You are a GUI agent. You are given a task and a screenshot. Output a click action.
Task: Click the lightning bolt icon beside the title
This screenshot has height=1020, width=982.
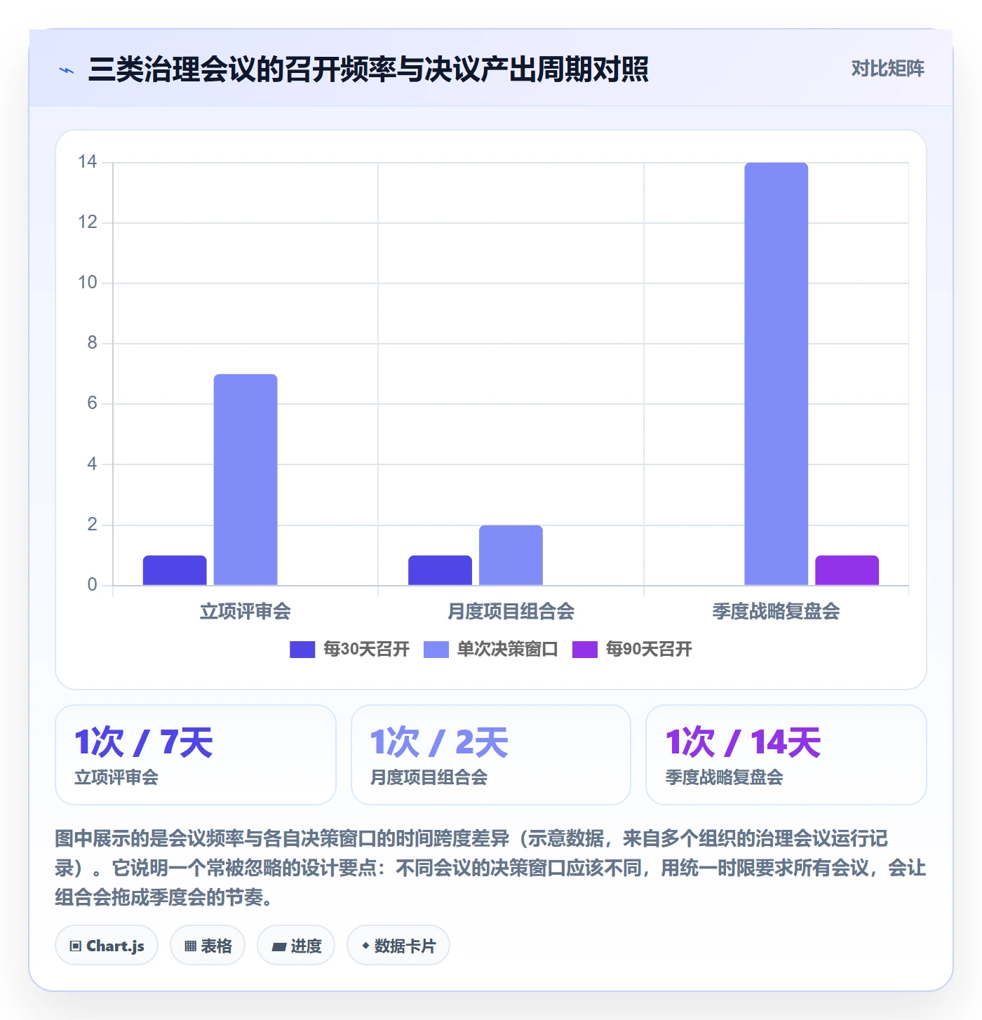pos(67,70)
